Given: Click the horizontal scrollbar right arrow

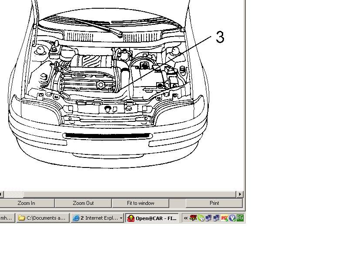Looking at the screenshot, I should (x=240, y=194).
